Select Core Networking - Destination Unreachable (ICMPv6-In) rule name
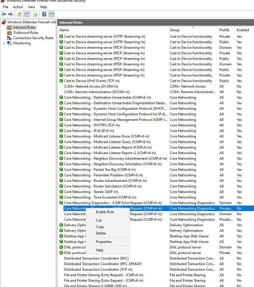Screen dimensions: 254x287 click(x=107, y=98)
